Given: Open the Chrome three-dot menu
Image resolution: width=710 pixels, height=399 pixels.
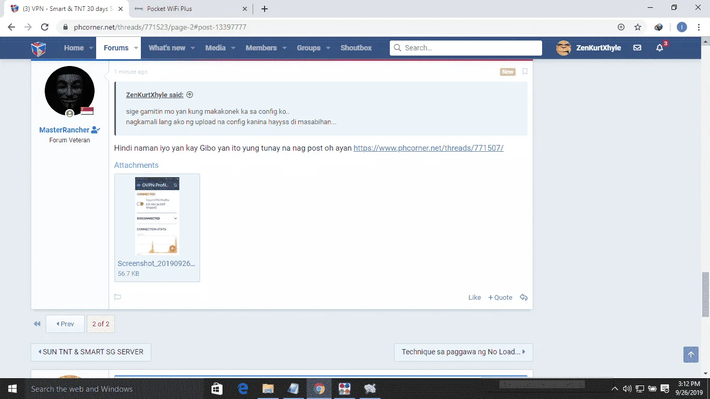Looking at the screenshot, I should pyautogui.click(x=699, y=27).
